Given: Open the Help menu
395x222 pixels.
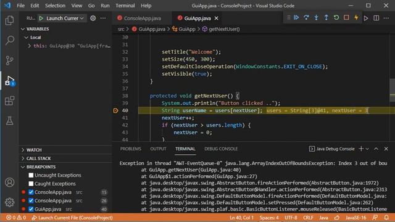Looking at the screenshot, I should (x=146, y=6).
